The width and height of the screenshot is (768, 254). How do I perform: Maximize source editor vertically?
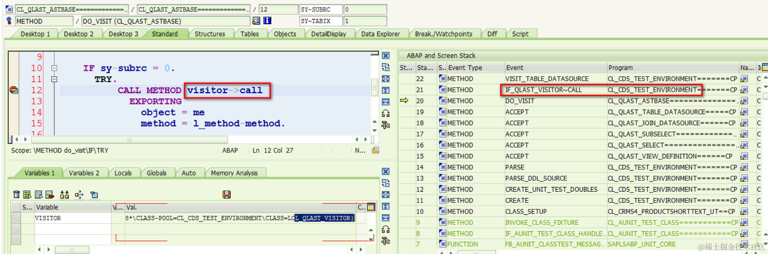coord(385,90)
